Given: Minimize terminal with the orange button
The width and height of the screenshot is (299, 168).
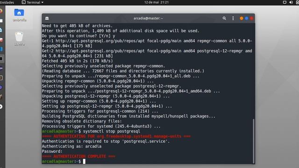Looking at the screenshot, I should click(242, 18).
